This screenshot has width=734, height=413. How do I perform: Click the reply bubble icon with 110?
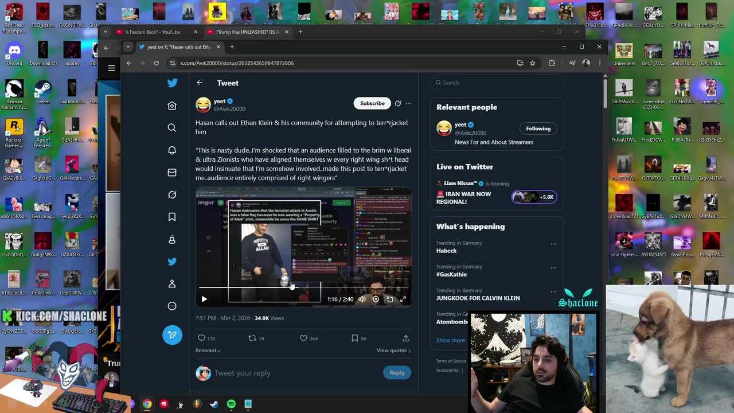pos(201,338)
